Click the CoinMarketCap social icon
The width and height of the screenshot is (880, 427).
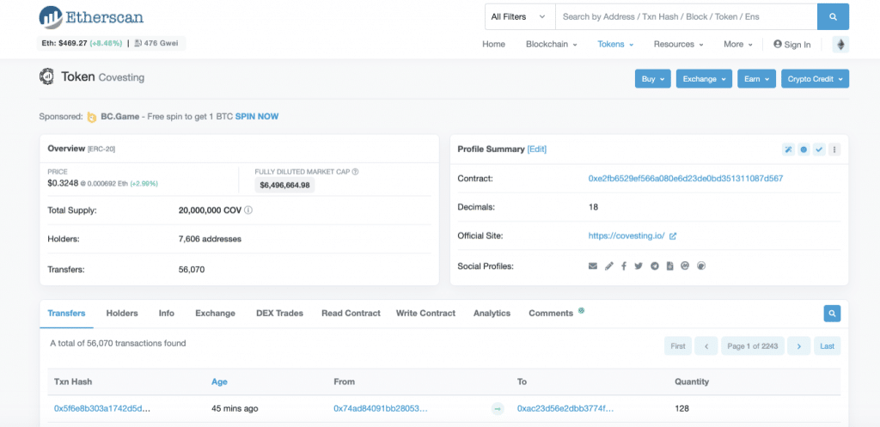click(x=685, y=266)
